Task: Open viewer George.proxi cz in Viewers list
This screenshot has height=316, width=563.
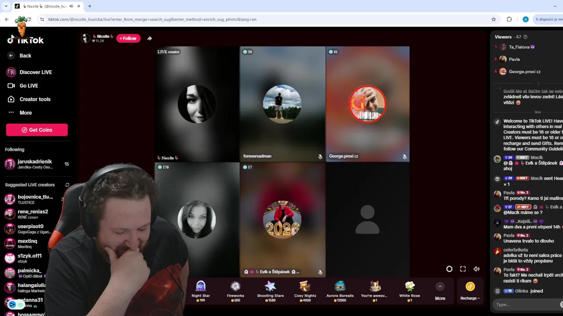Action: coord(519,72)
